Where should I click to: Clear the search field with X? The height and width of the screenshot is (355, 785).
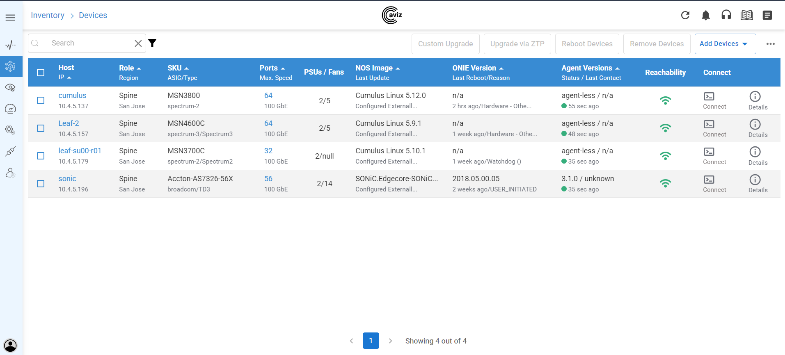pyautogui.click(x=138, y=43)
